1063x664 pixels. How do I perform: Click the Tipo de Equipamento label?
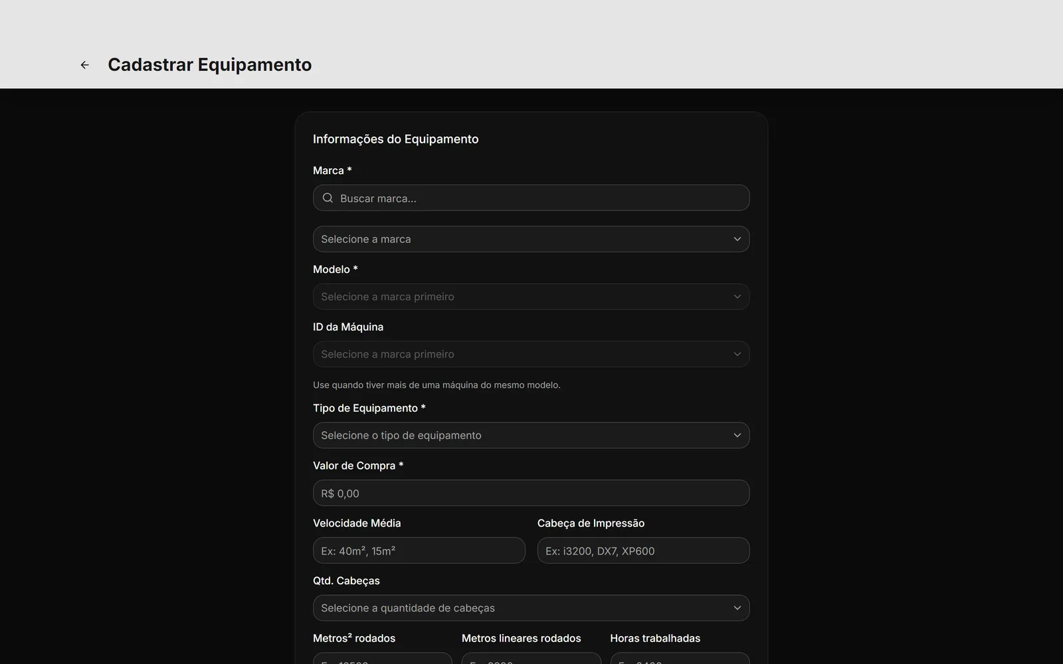point(369,408)
